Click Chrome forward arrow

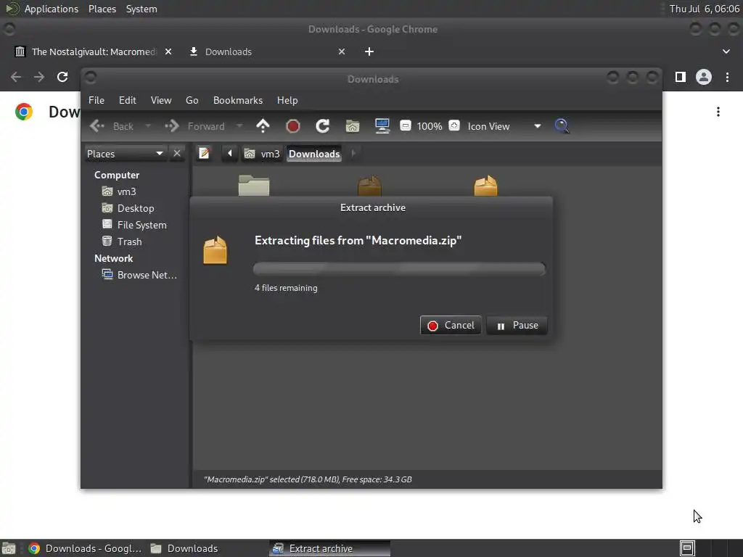tap(39, 77)
